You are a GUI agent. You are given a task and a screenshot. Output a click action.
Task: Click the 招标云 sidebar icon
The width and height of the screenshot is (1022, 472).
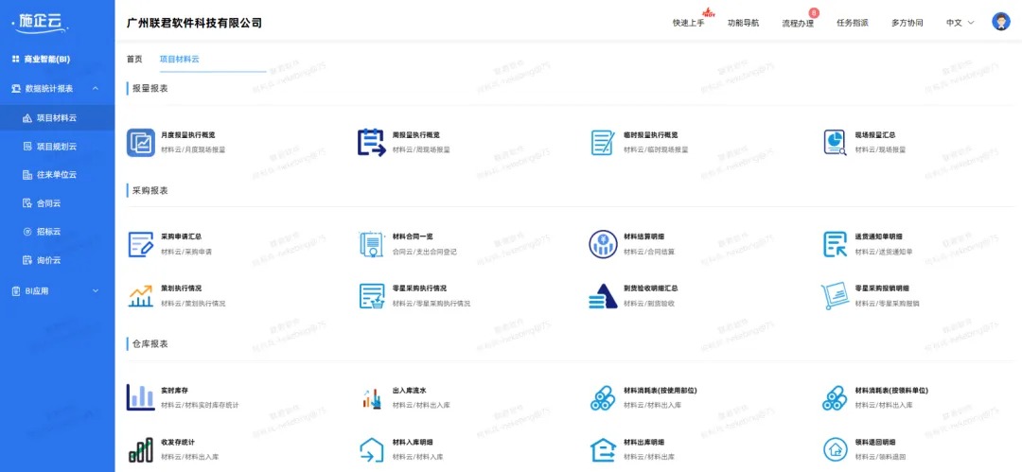27,232
